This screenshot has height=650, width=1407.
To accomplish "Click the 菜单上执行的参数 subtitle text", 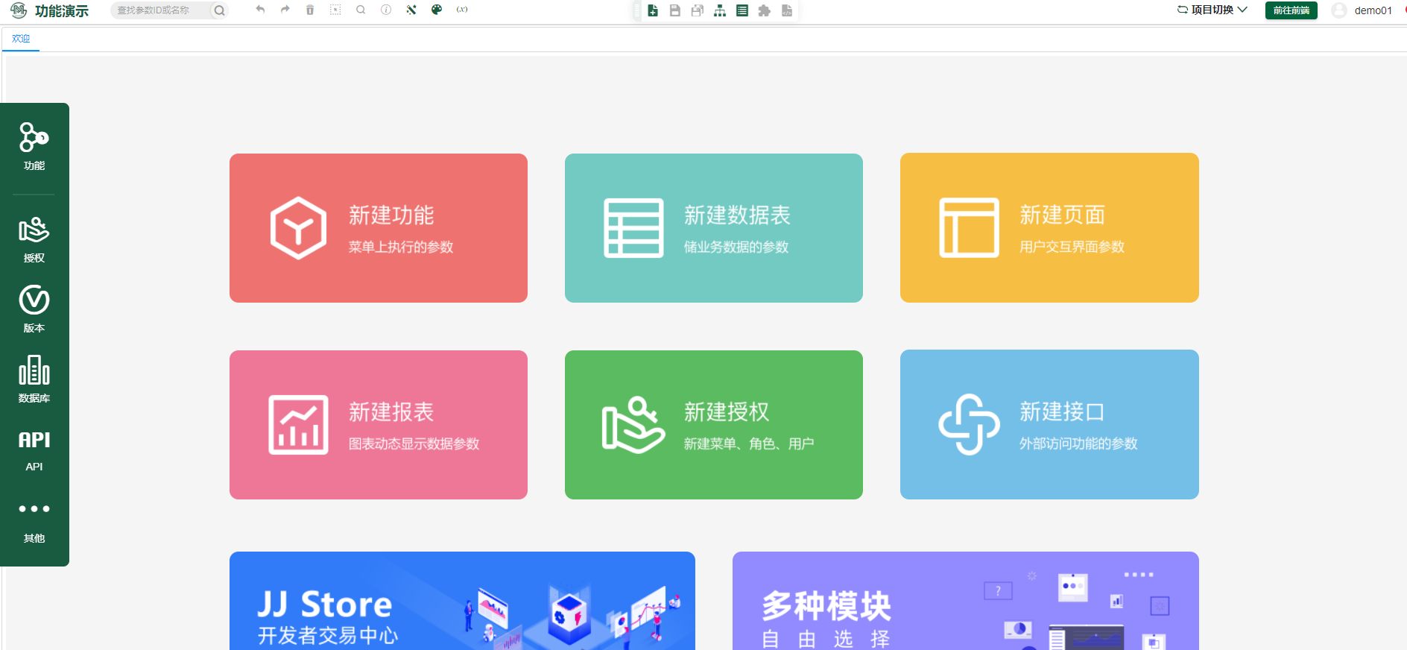I will point(401,247).
